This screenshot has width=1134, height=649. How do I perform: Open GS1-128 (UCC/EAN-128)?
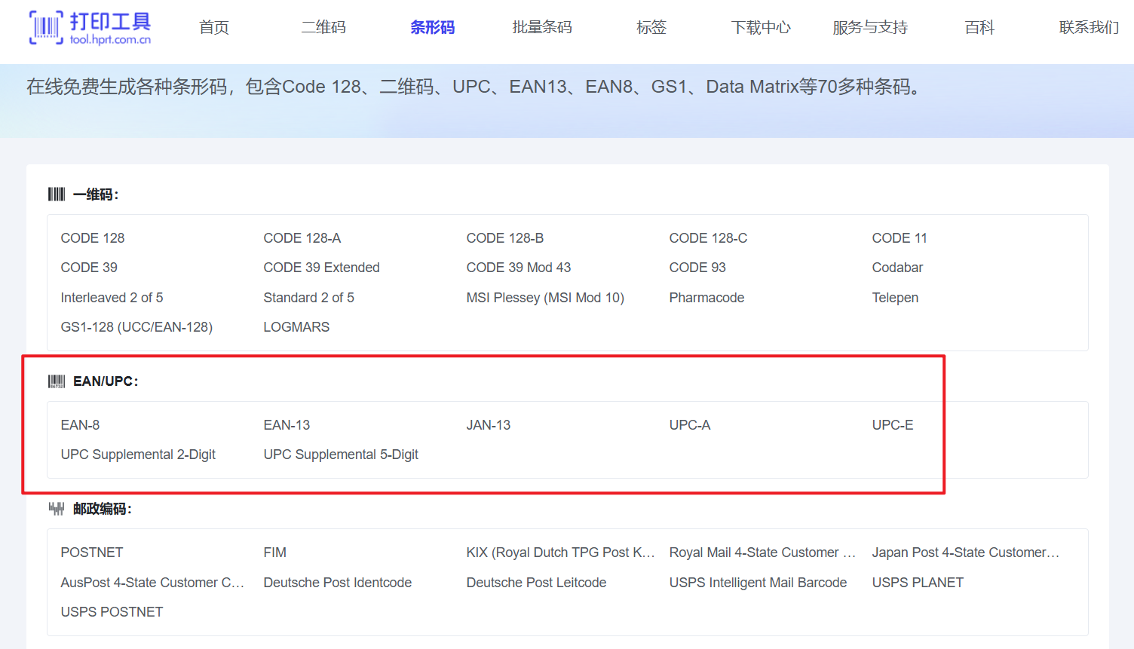point(136,327)
